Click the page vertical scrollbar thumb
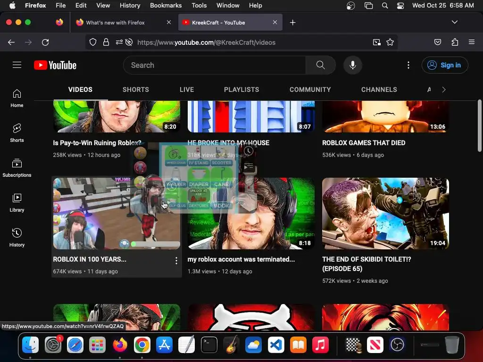The height and width of the screenshot is (362, 483). (x=479, y=125)
